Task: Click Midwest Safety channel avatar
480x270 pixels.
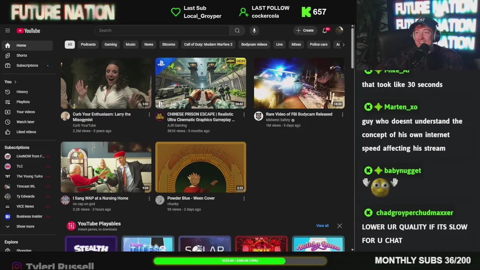Action: (x=258, y=116)
